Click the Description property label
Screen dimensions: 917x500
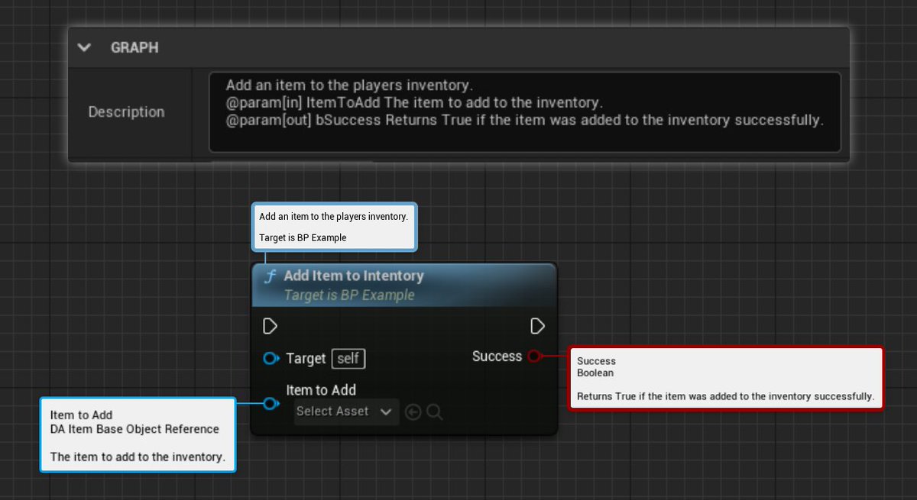coord(126,112)
